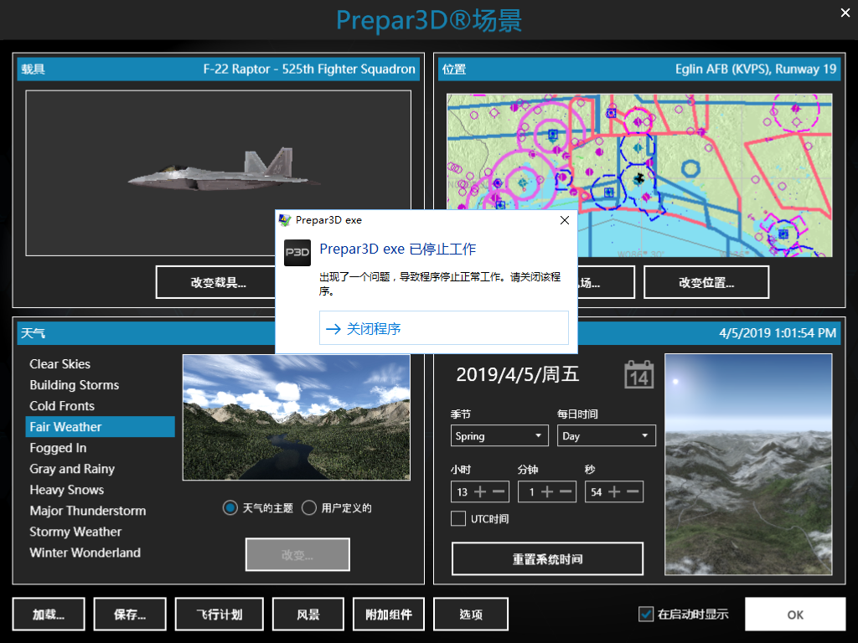Open the 附加组件 add-ons button

(389, 614)
